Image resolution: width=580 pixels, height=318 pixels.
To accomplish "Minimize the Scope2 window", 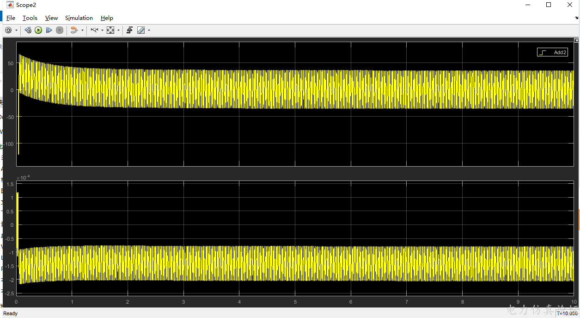I will pyautogui.click(x=528, y=5).
